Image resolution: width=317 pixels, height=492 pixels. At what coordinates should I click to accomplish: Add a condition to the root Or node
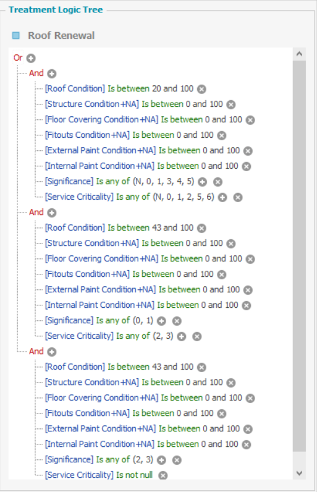click(31, 58)
